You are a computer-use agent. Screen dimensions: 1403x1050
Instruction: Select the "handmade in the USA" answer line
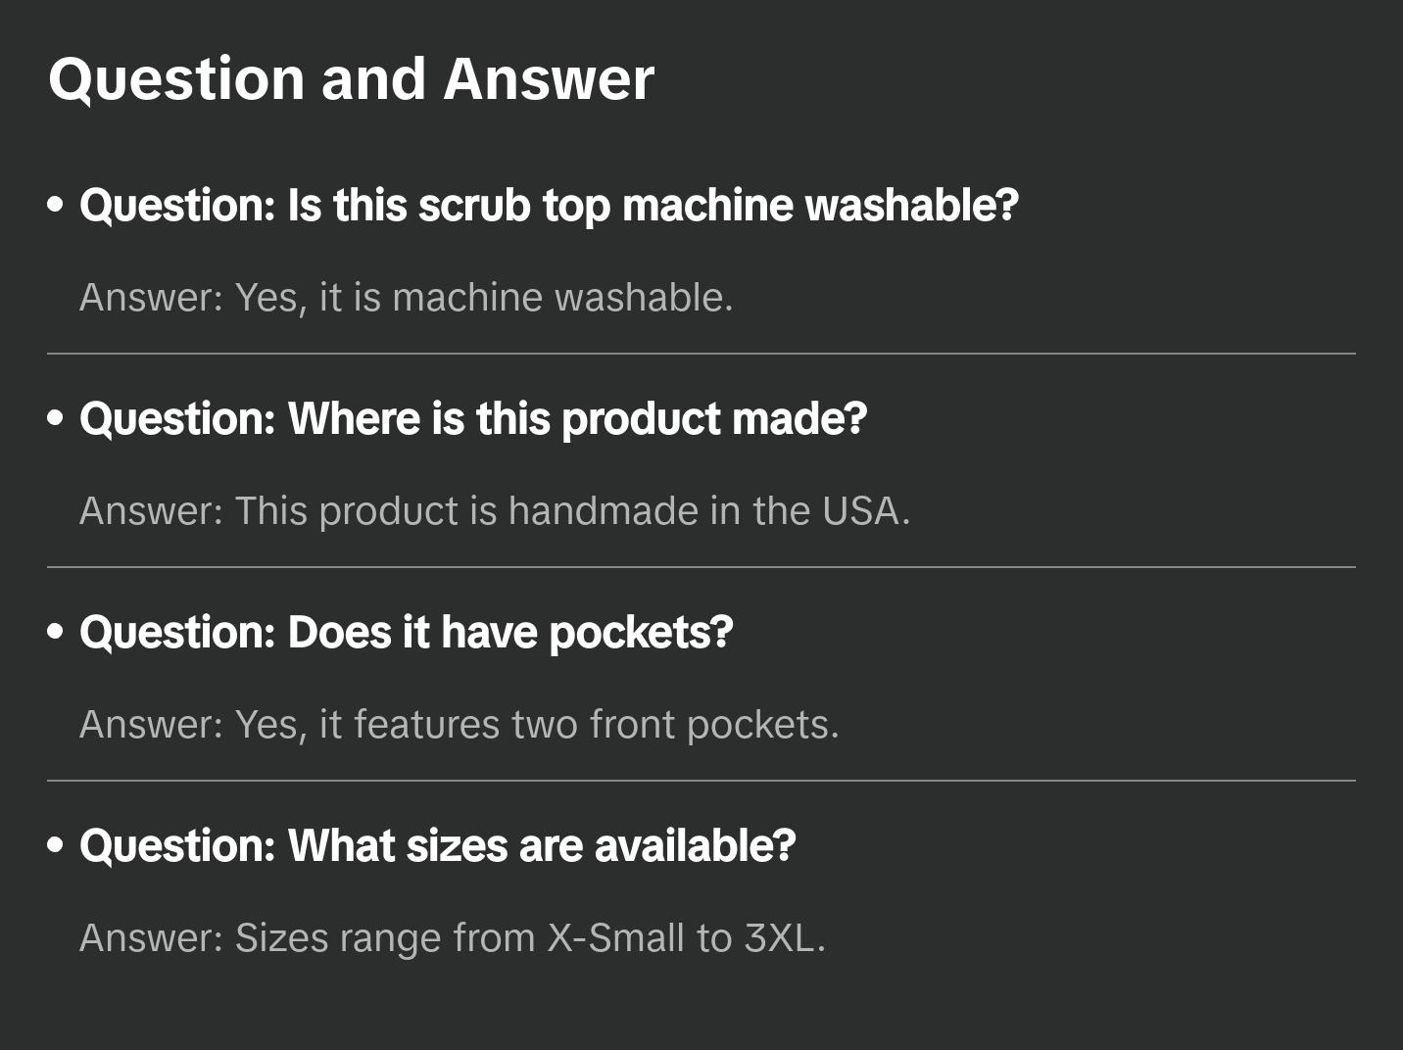click(494, 511)
